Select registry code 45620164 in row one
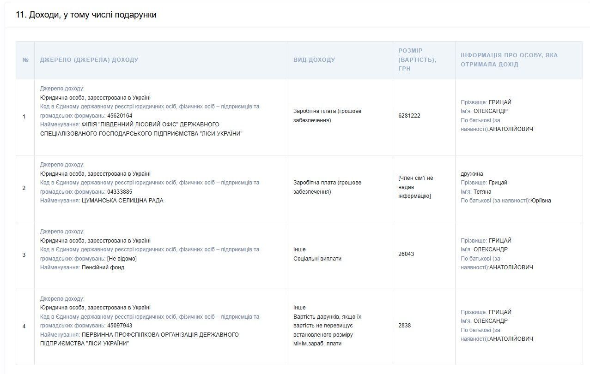 (x=120, y=116)
